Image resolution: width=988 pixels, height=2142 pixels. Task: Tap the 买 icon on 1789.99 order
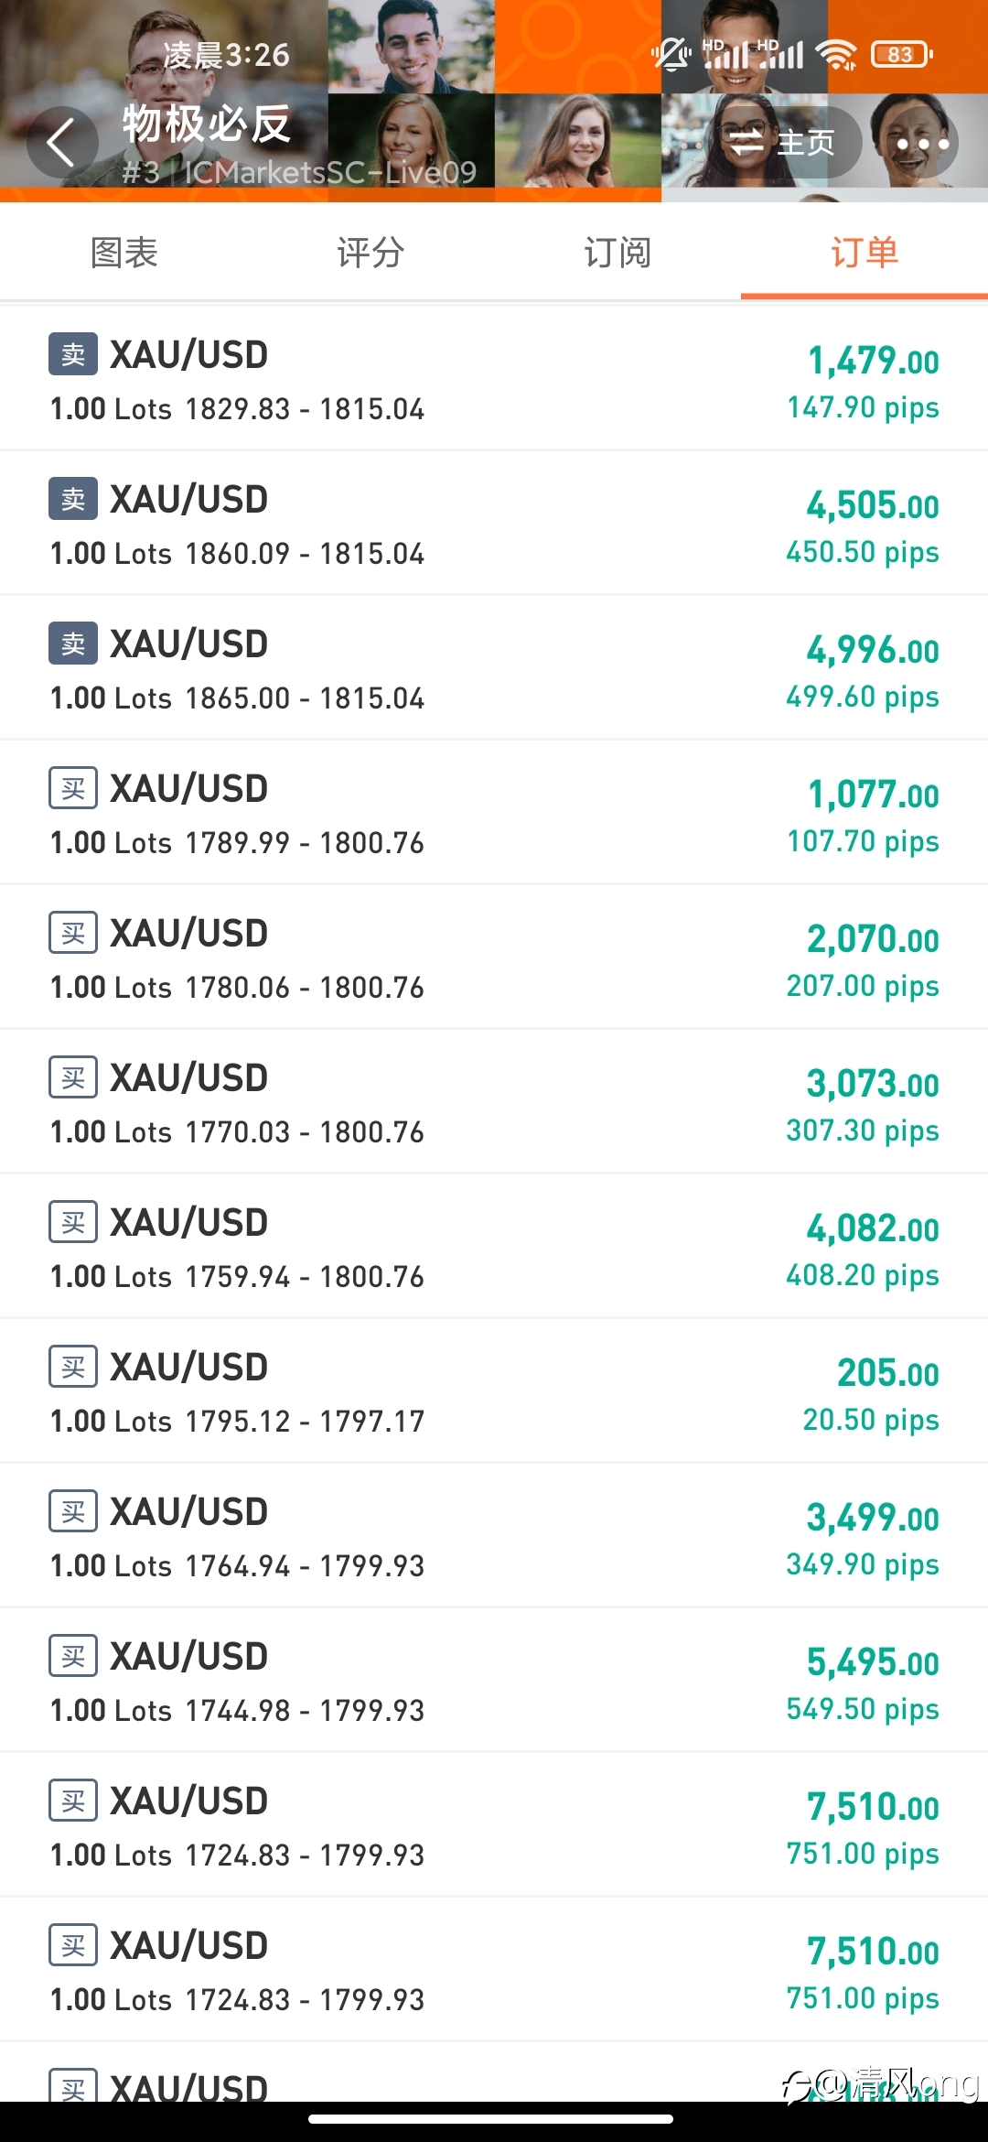(73, 787)
